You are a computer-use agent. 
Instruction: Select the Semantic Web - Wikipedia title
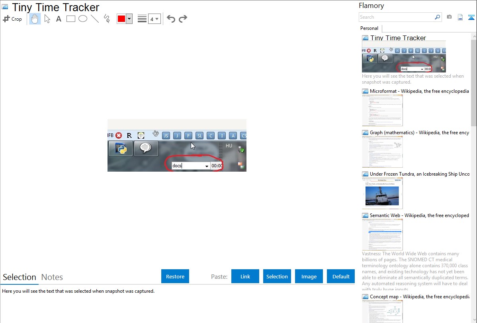420,215
